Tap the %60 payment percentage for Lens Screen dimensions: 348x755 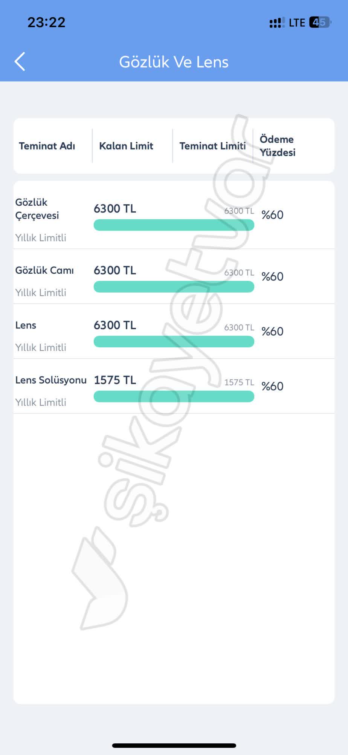point(272,331)
